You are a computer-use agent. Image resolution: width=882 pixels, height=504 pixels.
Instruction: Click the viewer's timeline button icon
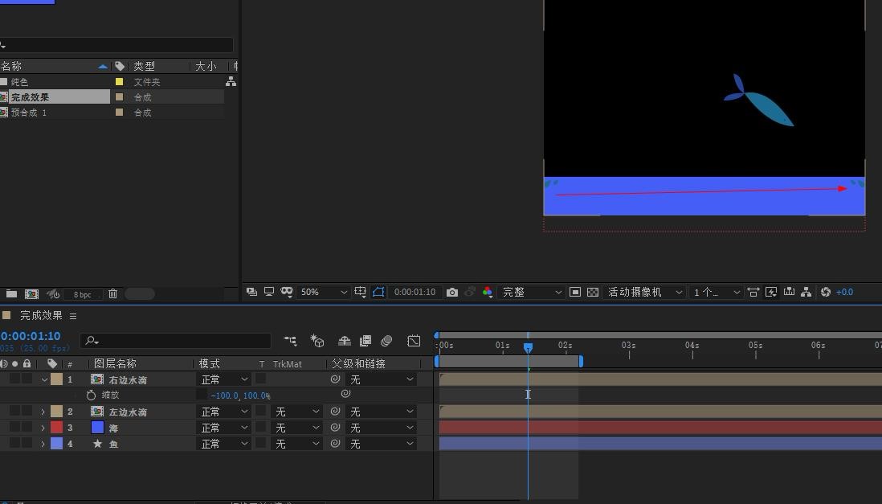pyautogui.click(x=789, y=292)
